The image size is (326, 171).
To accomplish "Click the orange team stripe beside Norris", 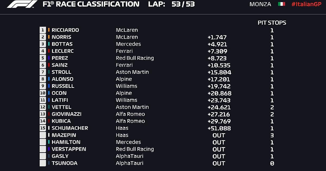I will click(49, 37).
